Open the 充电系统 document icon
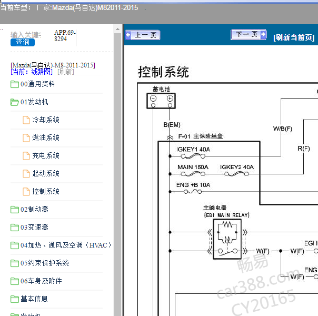Viewport: 318px width, 316px height. click(x=26, y=155)
